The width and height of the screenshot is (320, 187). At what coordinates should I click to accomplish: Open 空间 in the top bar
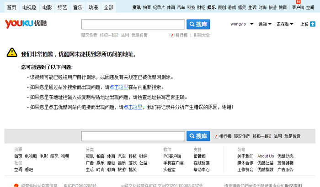[310, 8]
